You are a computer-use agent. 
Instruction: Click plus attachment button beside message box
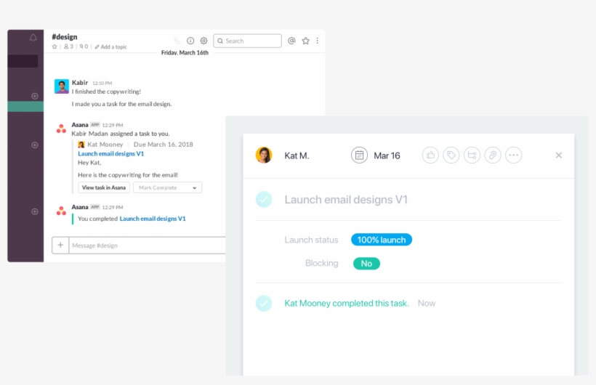pos(60,245)
